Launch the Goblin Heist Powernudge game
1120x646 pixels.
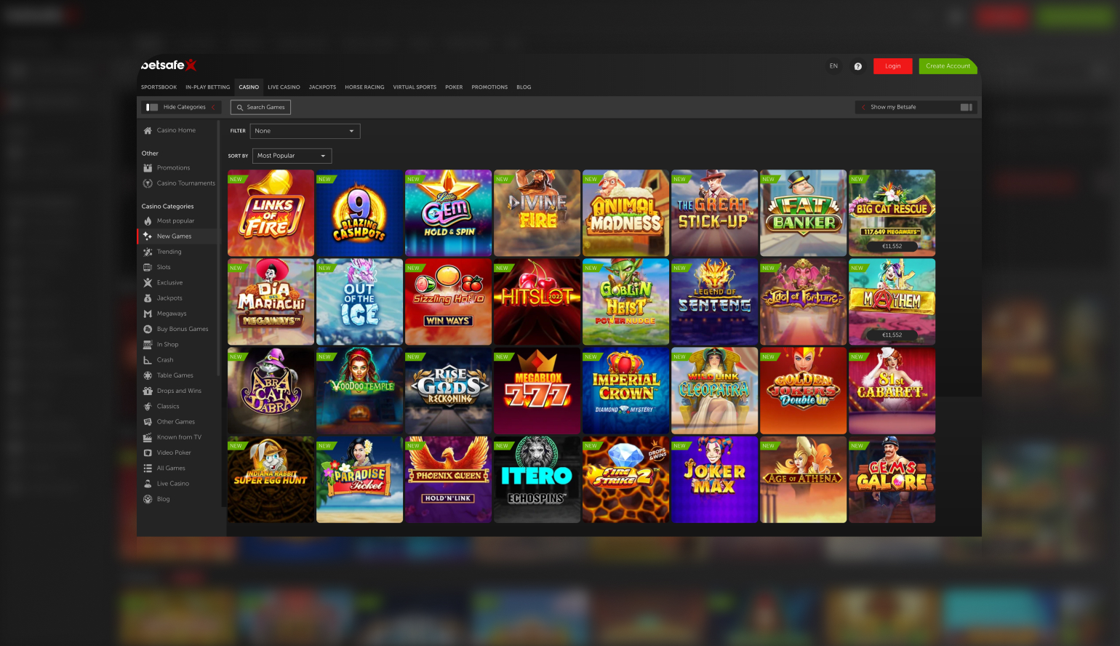(x=625, y=302)
